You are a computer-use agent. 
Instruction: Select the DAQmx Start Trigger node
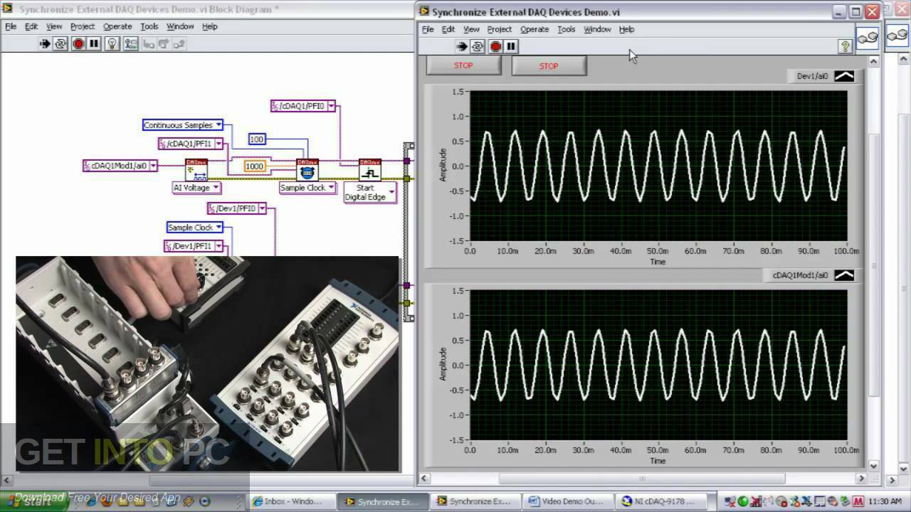click(x=369, y=169)
